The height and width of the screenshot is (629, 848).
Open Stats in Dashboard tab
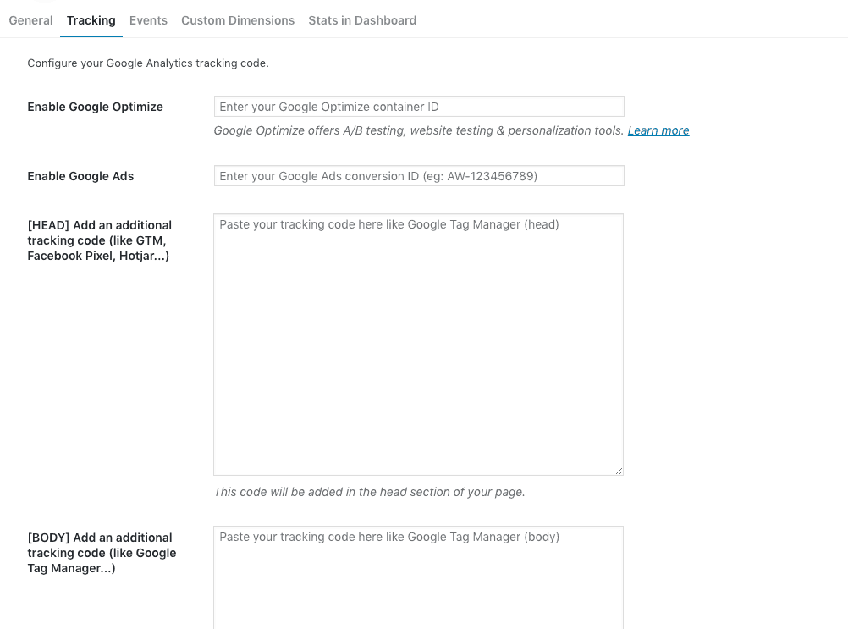(362, 20)
